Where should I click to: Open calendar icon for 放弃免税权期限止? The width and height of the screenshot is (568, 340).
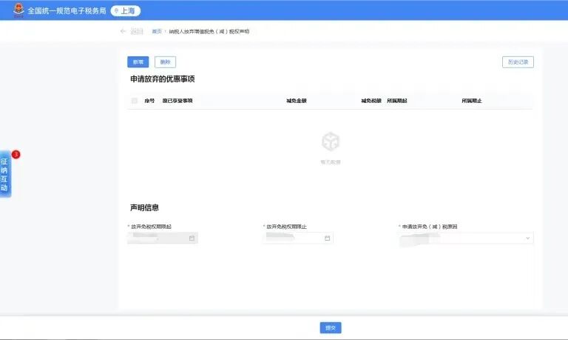click(x=327, y=239)
